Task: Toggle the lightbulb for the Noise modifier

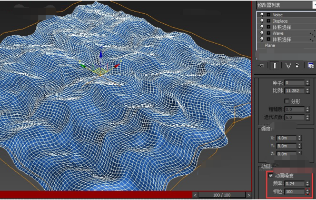Action: point(262,15)
